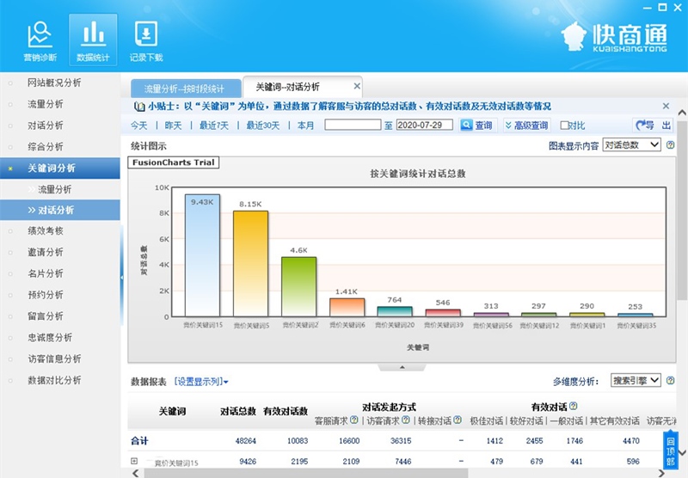The width and height of the screenshot is (688, 478).
Task: Open the 记录下载 download icon
Action: [145, 40]
